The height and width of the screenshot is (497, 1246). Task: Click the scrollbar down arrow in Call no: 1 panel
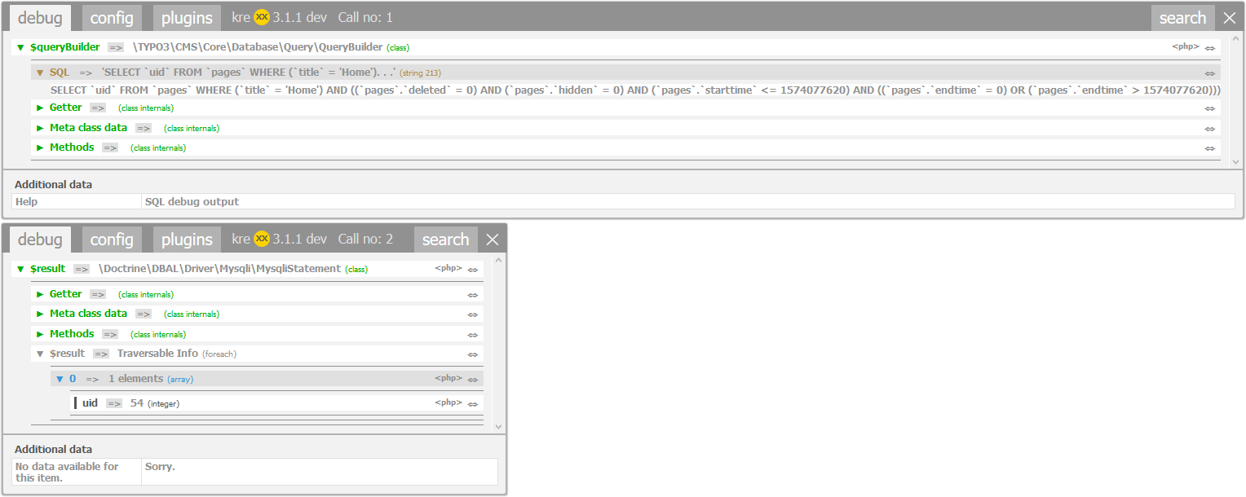click(x=1235, y=163)
